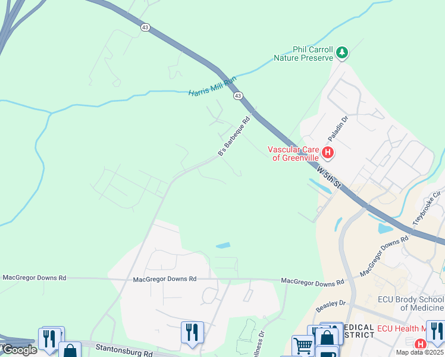Click the Phil Carroll Nature Preserve tree marker

pyautogui.click(x=342, y=53)
